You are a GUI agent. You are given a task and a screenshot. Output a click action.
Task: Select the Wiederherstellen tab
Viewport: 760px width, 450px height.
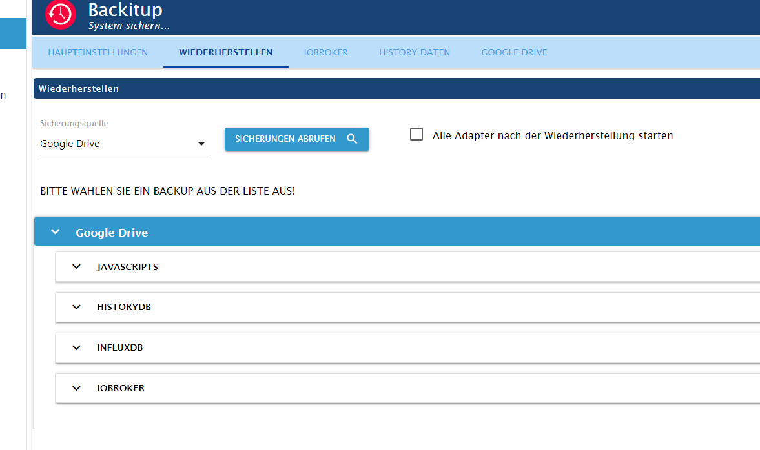pyautogui.click(x=226, y=52)
